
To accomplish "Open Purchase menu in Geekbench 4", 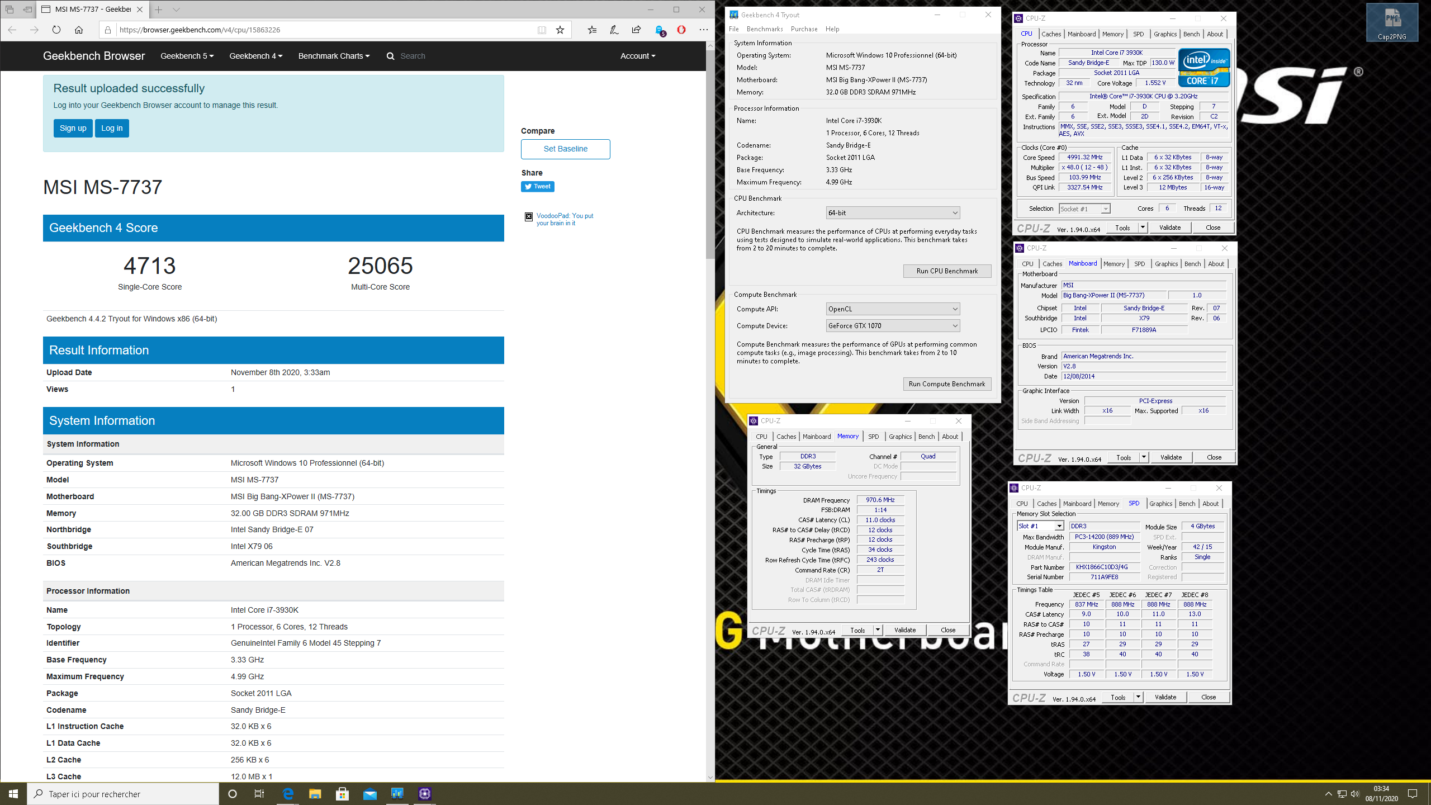I will click(804, 29).
